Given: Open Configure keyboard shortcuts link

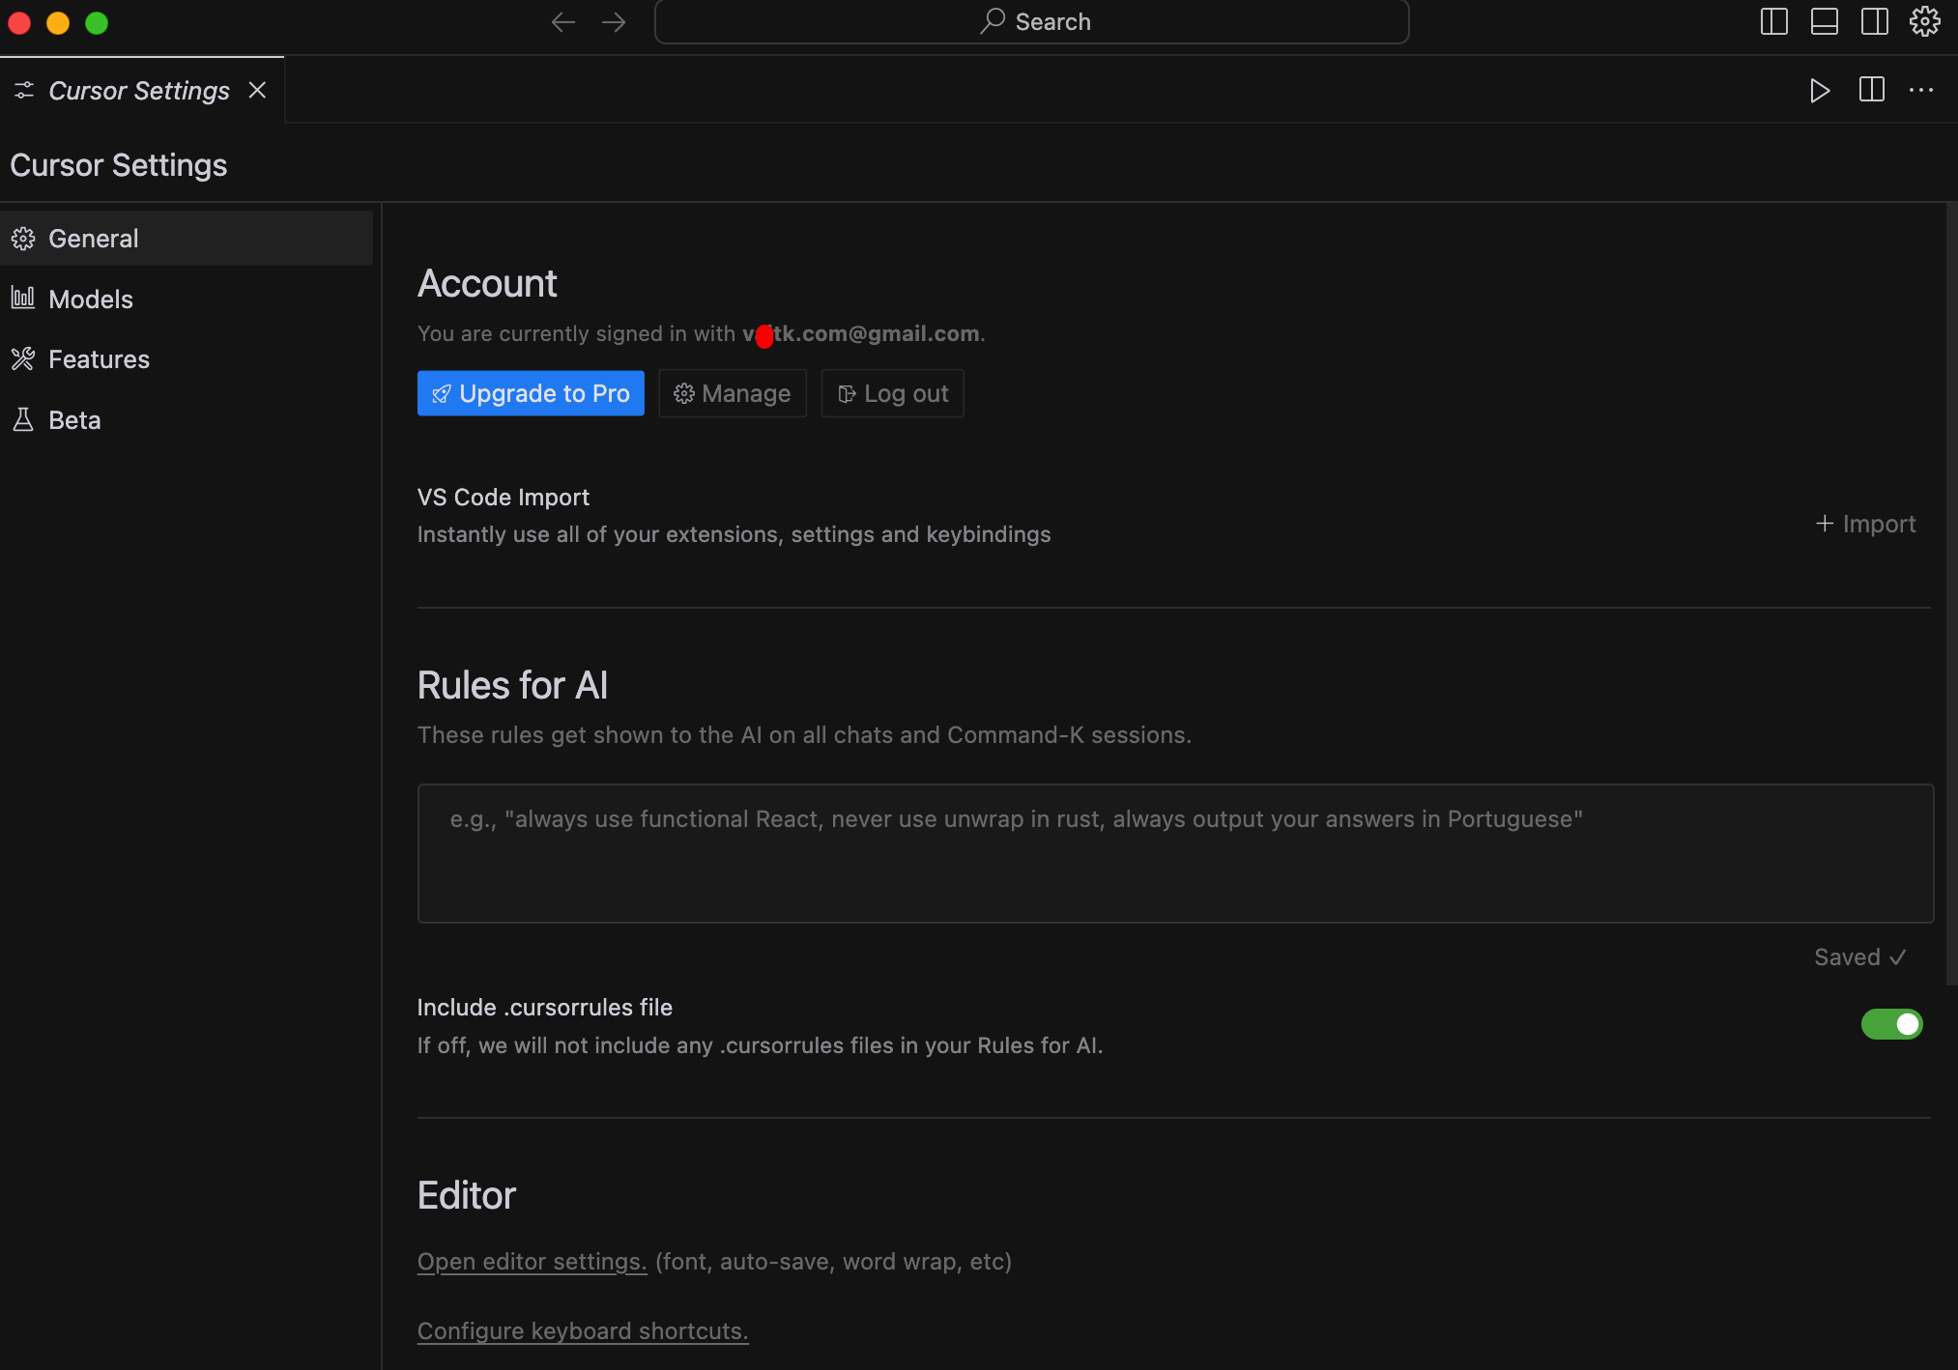Looking at the screenshot, I should 583,1331.
